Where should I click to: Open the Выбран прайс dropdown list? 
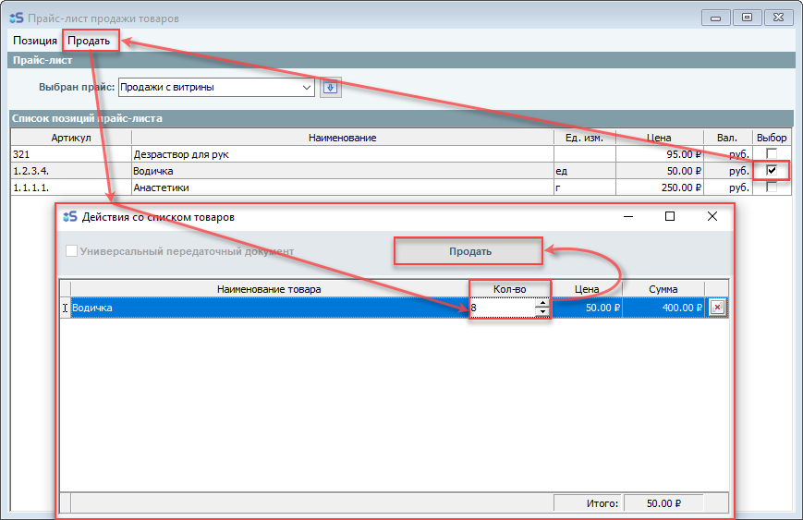click(x=307, y=88)
